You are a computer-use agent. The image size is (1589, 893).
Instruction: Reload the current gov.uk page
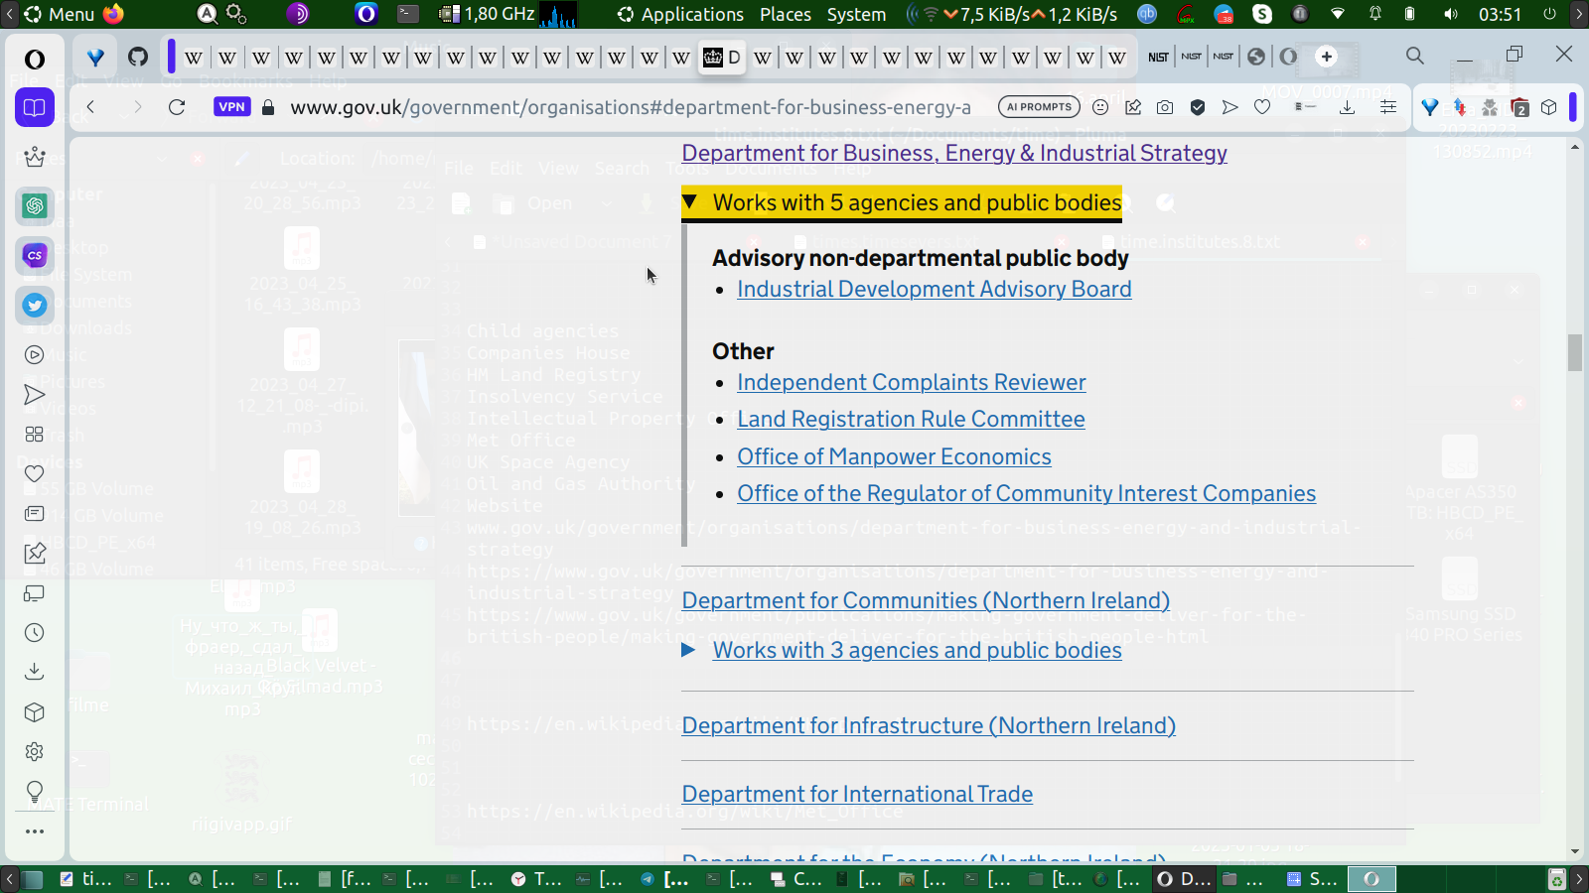click(177, 107)
